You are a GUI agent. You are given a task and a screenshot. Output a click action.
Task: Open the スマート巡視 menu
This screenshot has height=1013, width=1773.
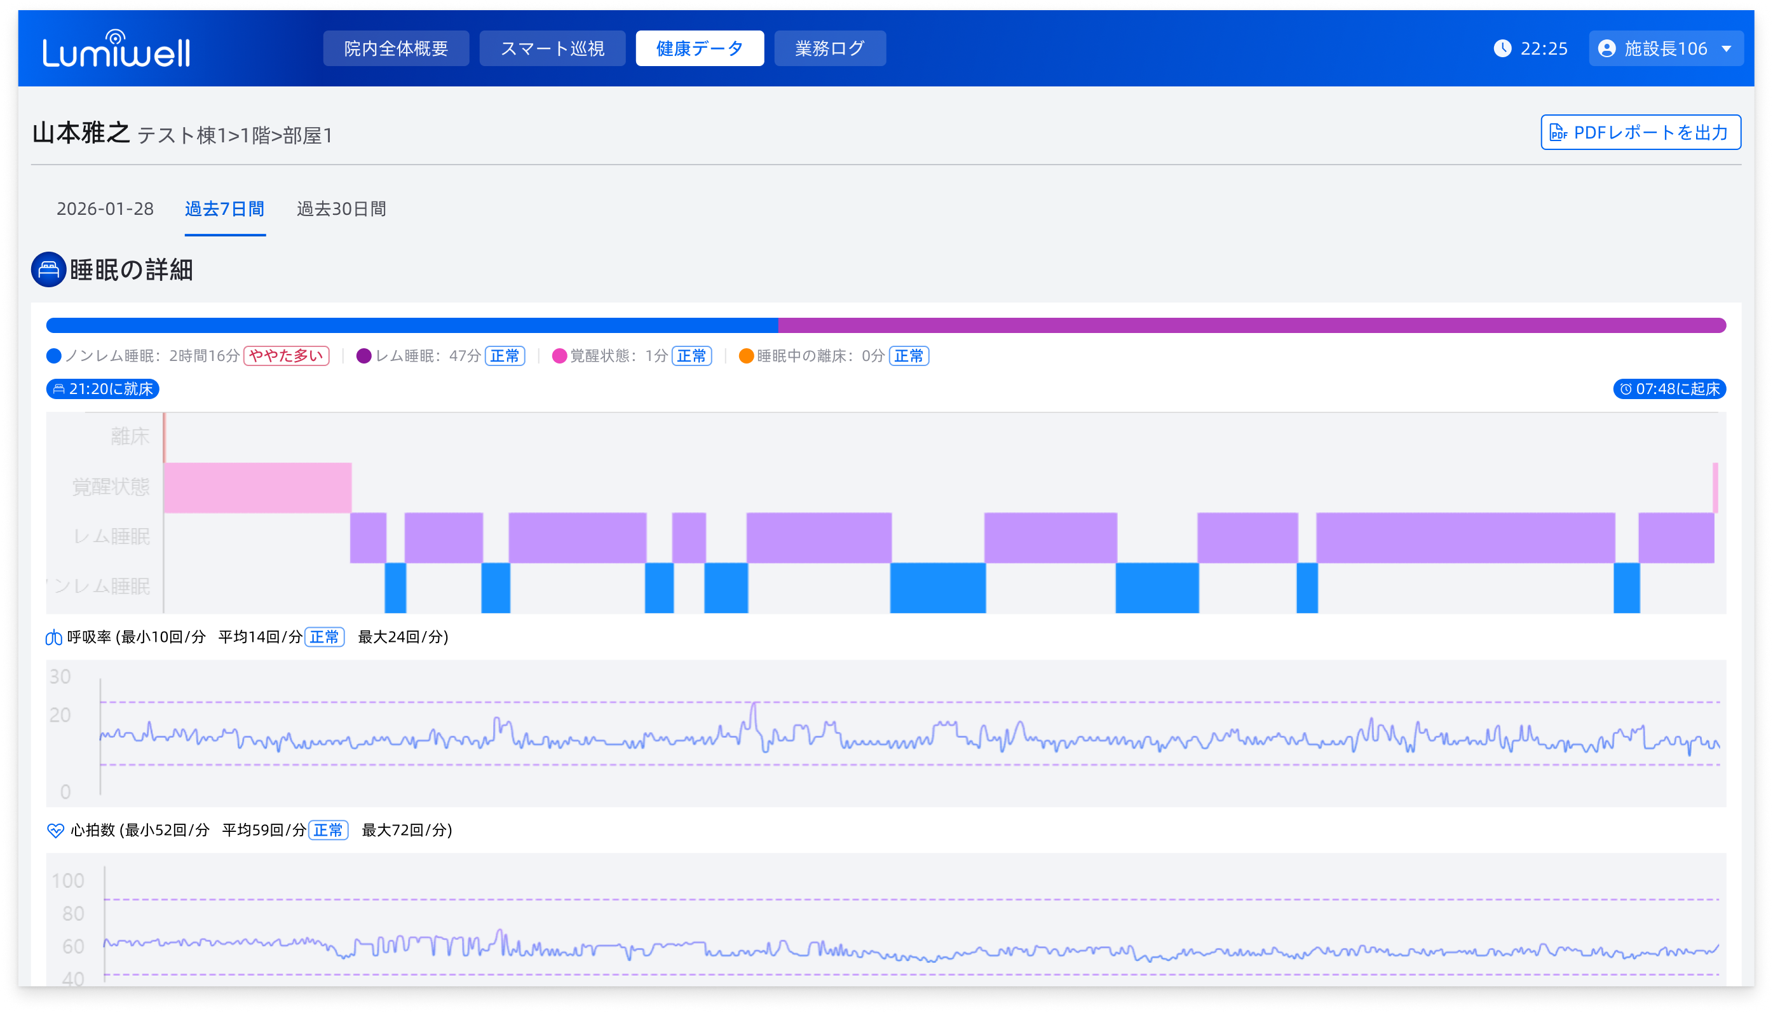tap(552, 48)
